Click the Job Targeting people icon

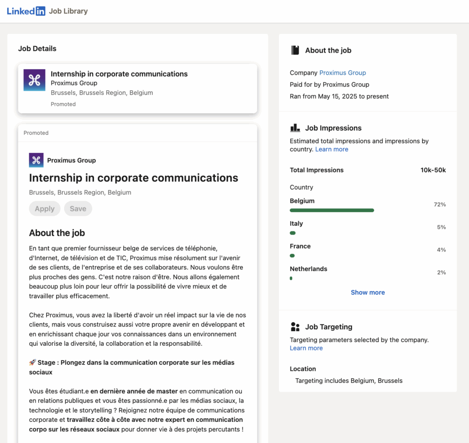(295, 327)
